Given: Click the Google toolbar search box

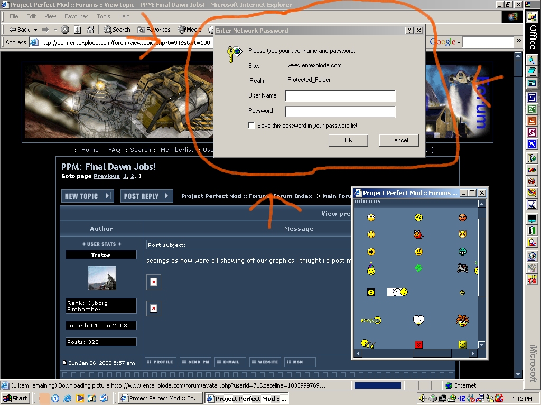Looking at the screenshot, I should (489, 42).
